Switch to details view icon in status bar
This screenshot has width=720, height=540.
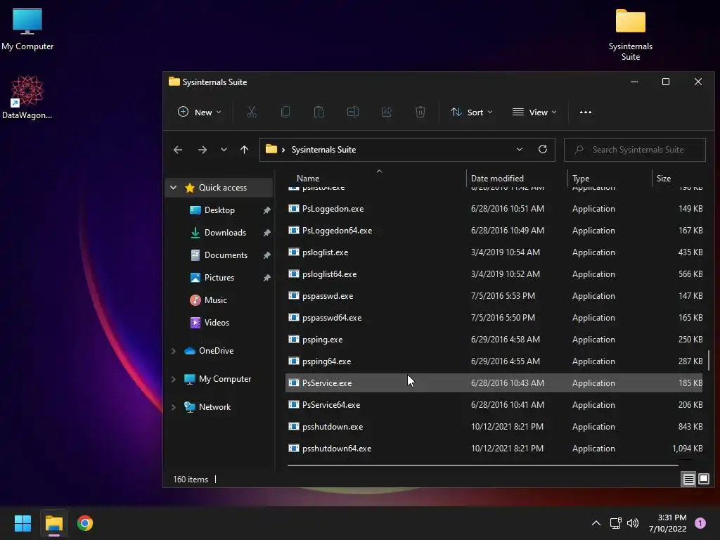point(689,480)
